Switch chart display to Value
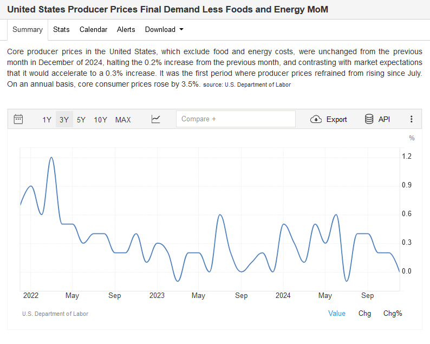Screen dimensions: 430x344 tap(337, 313)
